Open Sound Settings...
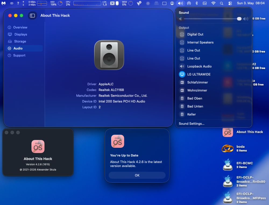269x205 pixels. pos(192,124)
